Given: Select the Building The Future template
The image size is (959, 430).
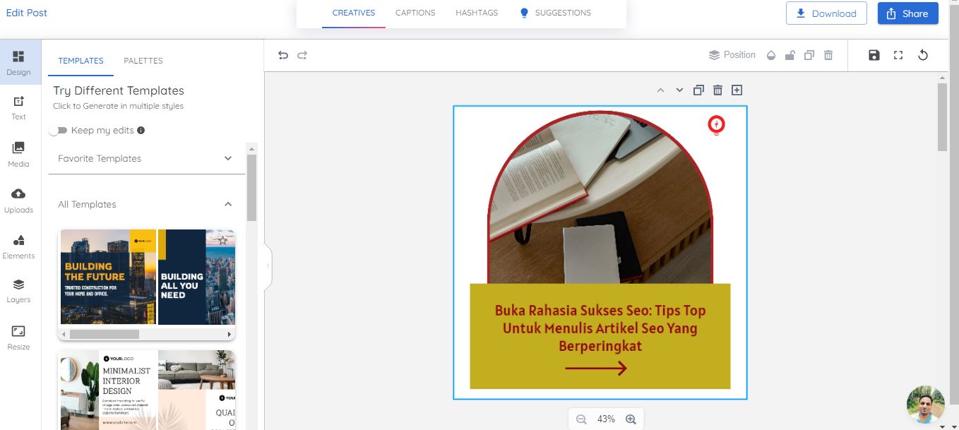Looking at the screenshot, I should click(108, 277).
